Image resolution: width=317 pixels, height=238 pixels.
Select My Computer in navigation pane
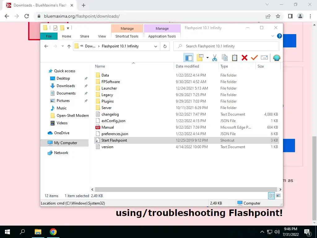[x=66, y=143]
